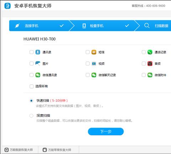Check the 微信通讯录 checkbox
The width and height of the screenshot is (171, 154).
click(31, 75)
